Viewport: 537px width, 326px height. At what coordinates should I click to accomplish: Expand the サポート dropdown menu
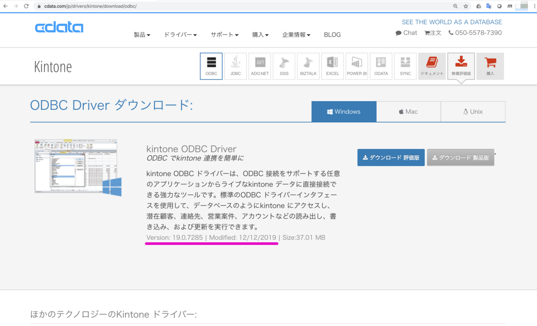click(225, 35)
